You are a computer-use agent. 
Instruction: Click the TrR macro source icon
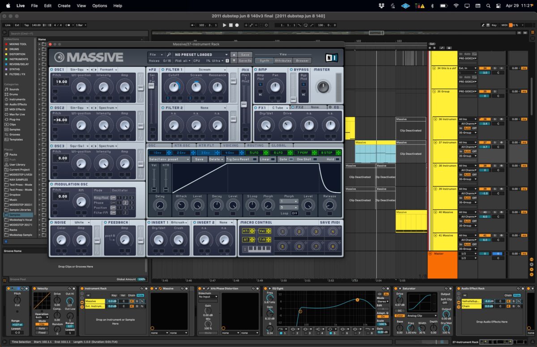tap(264, 240)
